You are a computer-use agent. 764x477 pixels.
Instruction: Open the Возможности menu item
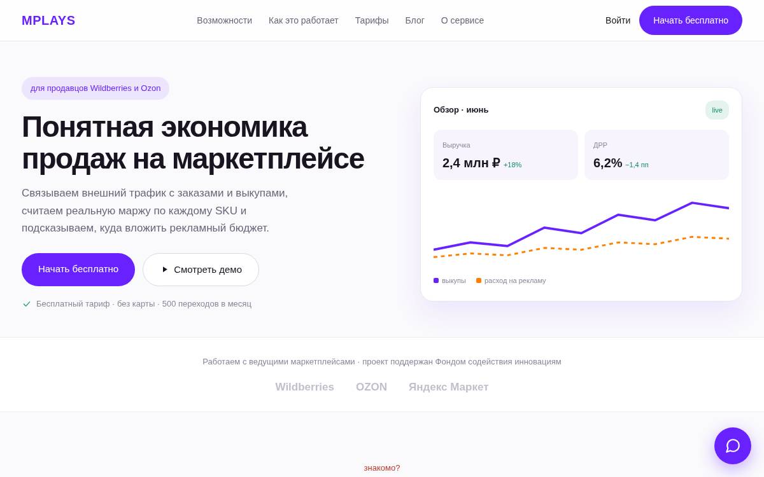[224, 20]
